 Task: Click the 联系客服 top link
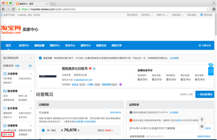point(192,15)
